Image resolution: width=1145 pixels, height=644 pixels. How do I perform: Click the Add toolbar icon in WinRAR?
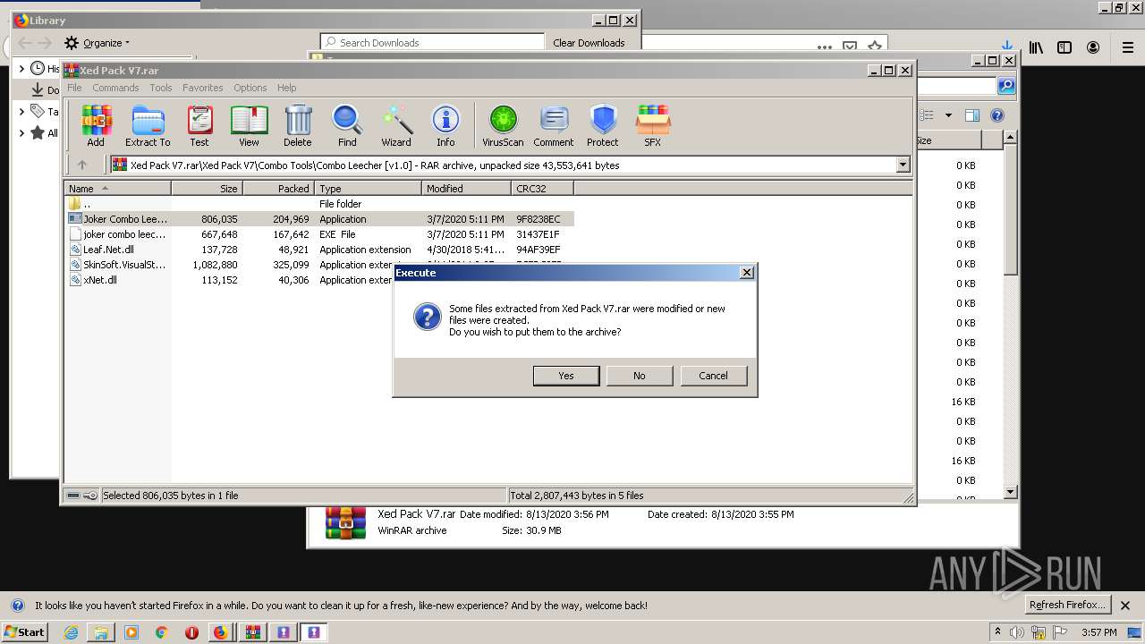(x=96, y=126)
